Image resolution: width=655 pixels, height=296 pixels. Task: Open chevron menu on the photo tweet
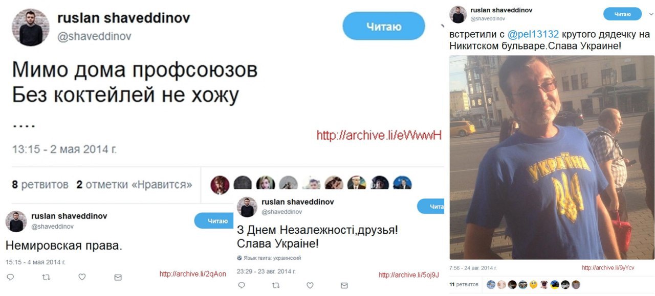click(x=651, y=14)
